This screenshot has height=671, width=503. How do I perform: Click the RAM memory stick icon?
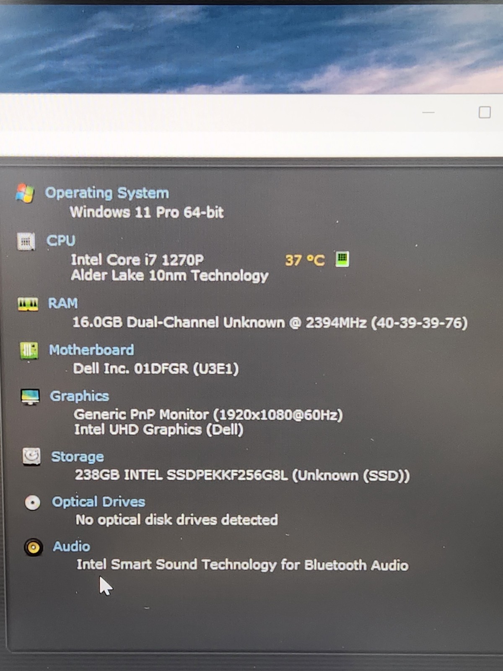point(28,304)
